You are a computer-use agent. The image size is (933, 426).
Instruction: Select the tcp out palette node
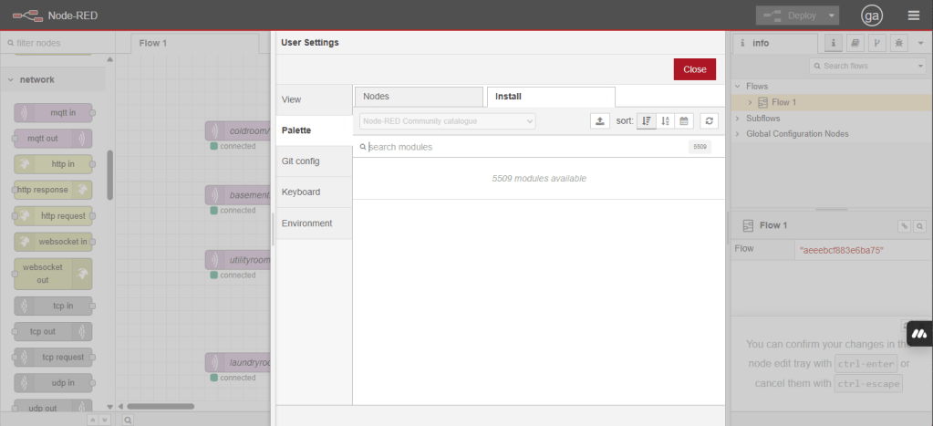click(53, 331)
